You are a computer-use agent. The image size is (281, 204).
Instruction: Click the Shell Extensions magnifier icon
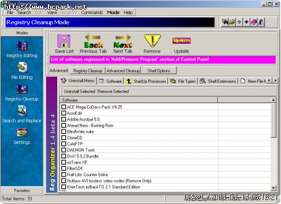click(202, 81)
